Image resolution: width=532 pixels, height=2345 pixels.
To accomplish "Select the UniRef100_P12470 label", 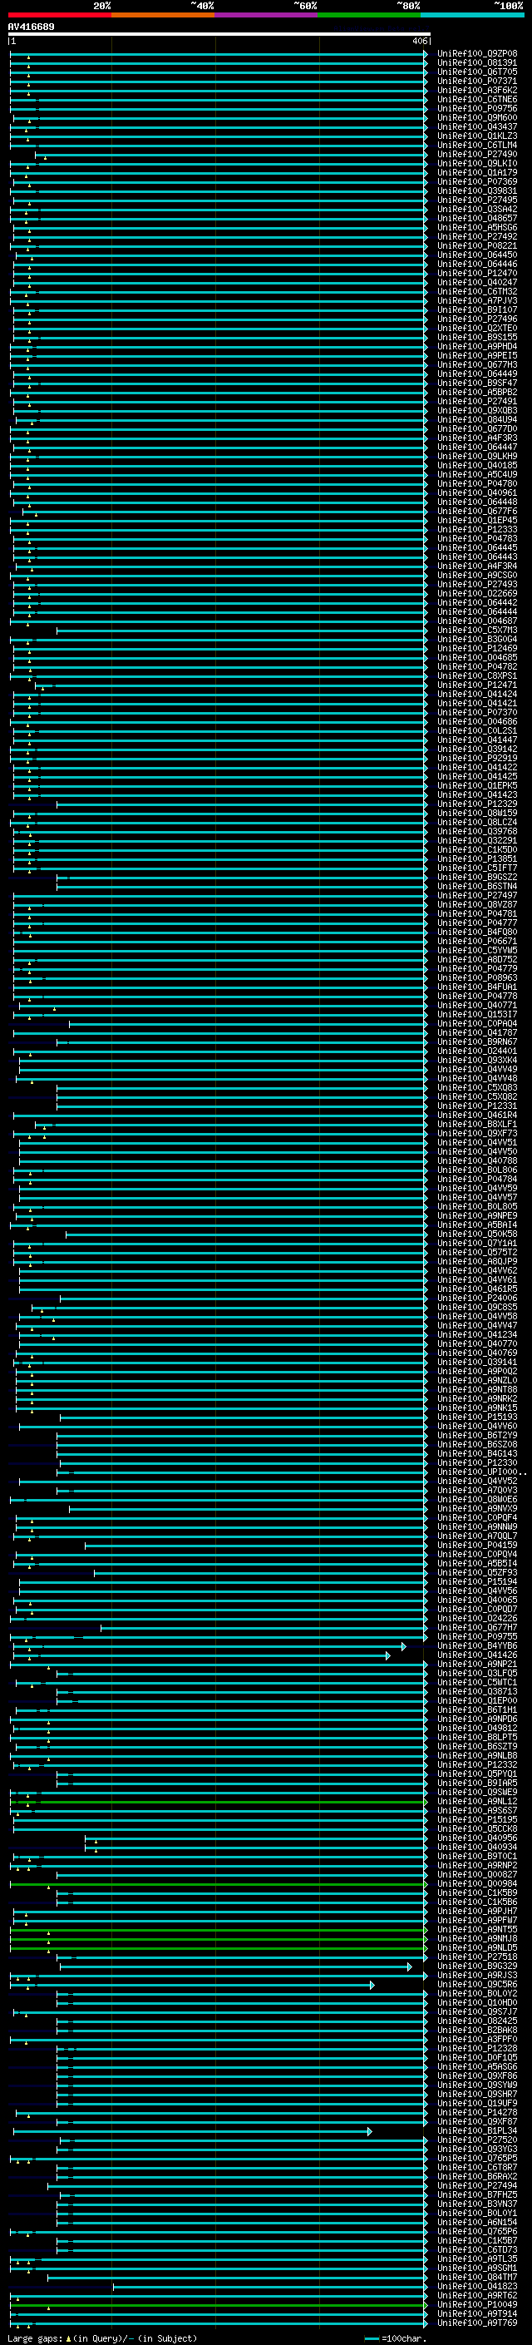I will click(x=476, y=273).
